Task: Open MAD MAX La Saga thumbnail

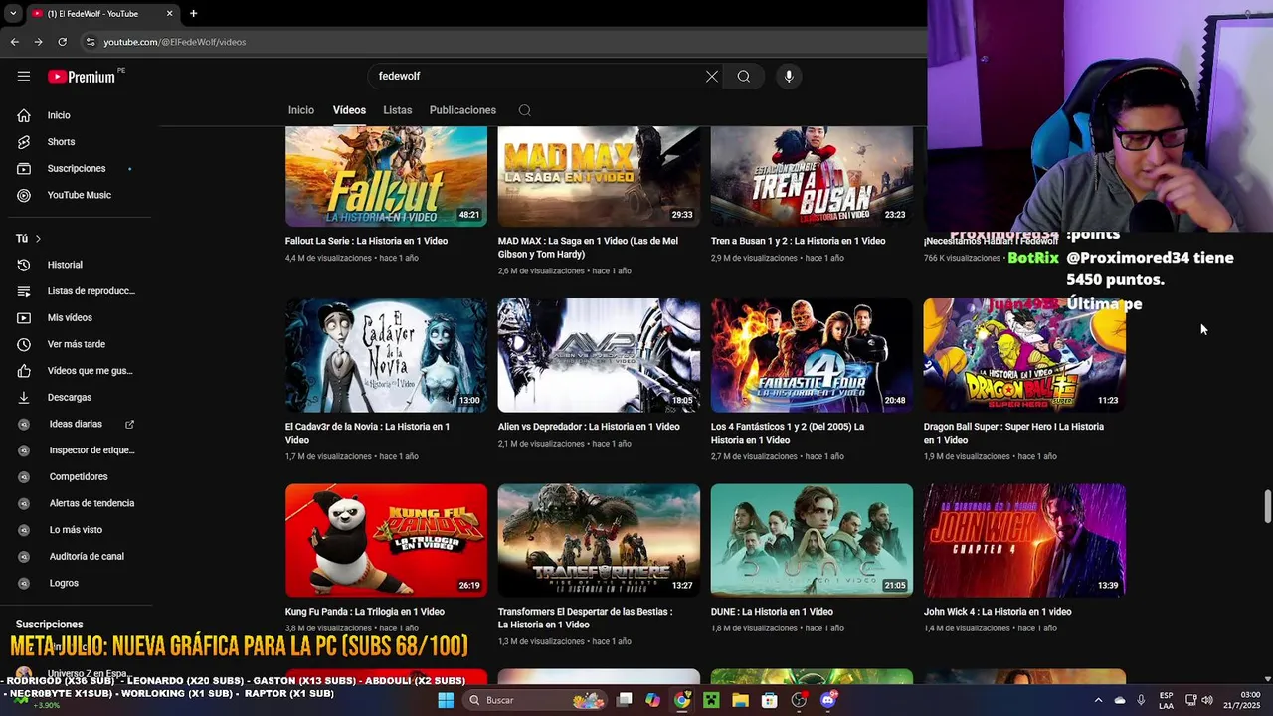Action: tap(599, 177)
